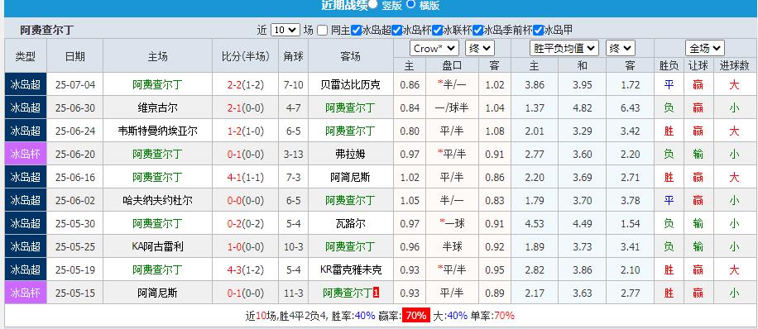Open 贝雷达比历克 team link
Image resolution: width=758 pixels, height=329 pixels.
[x=351, y=85]
